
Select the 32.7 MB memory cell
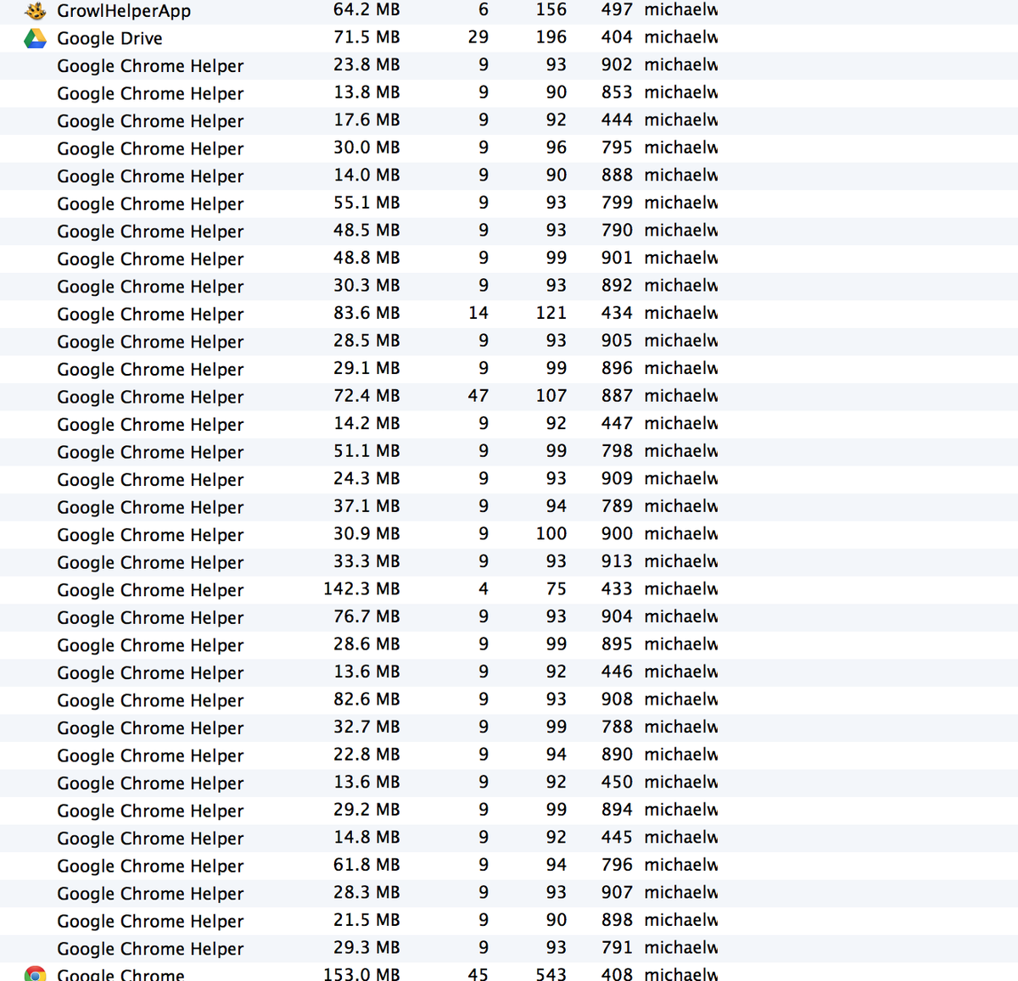tap(366, 727)
